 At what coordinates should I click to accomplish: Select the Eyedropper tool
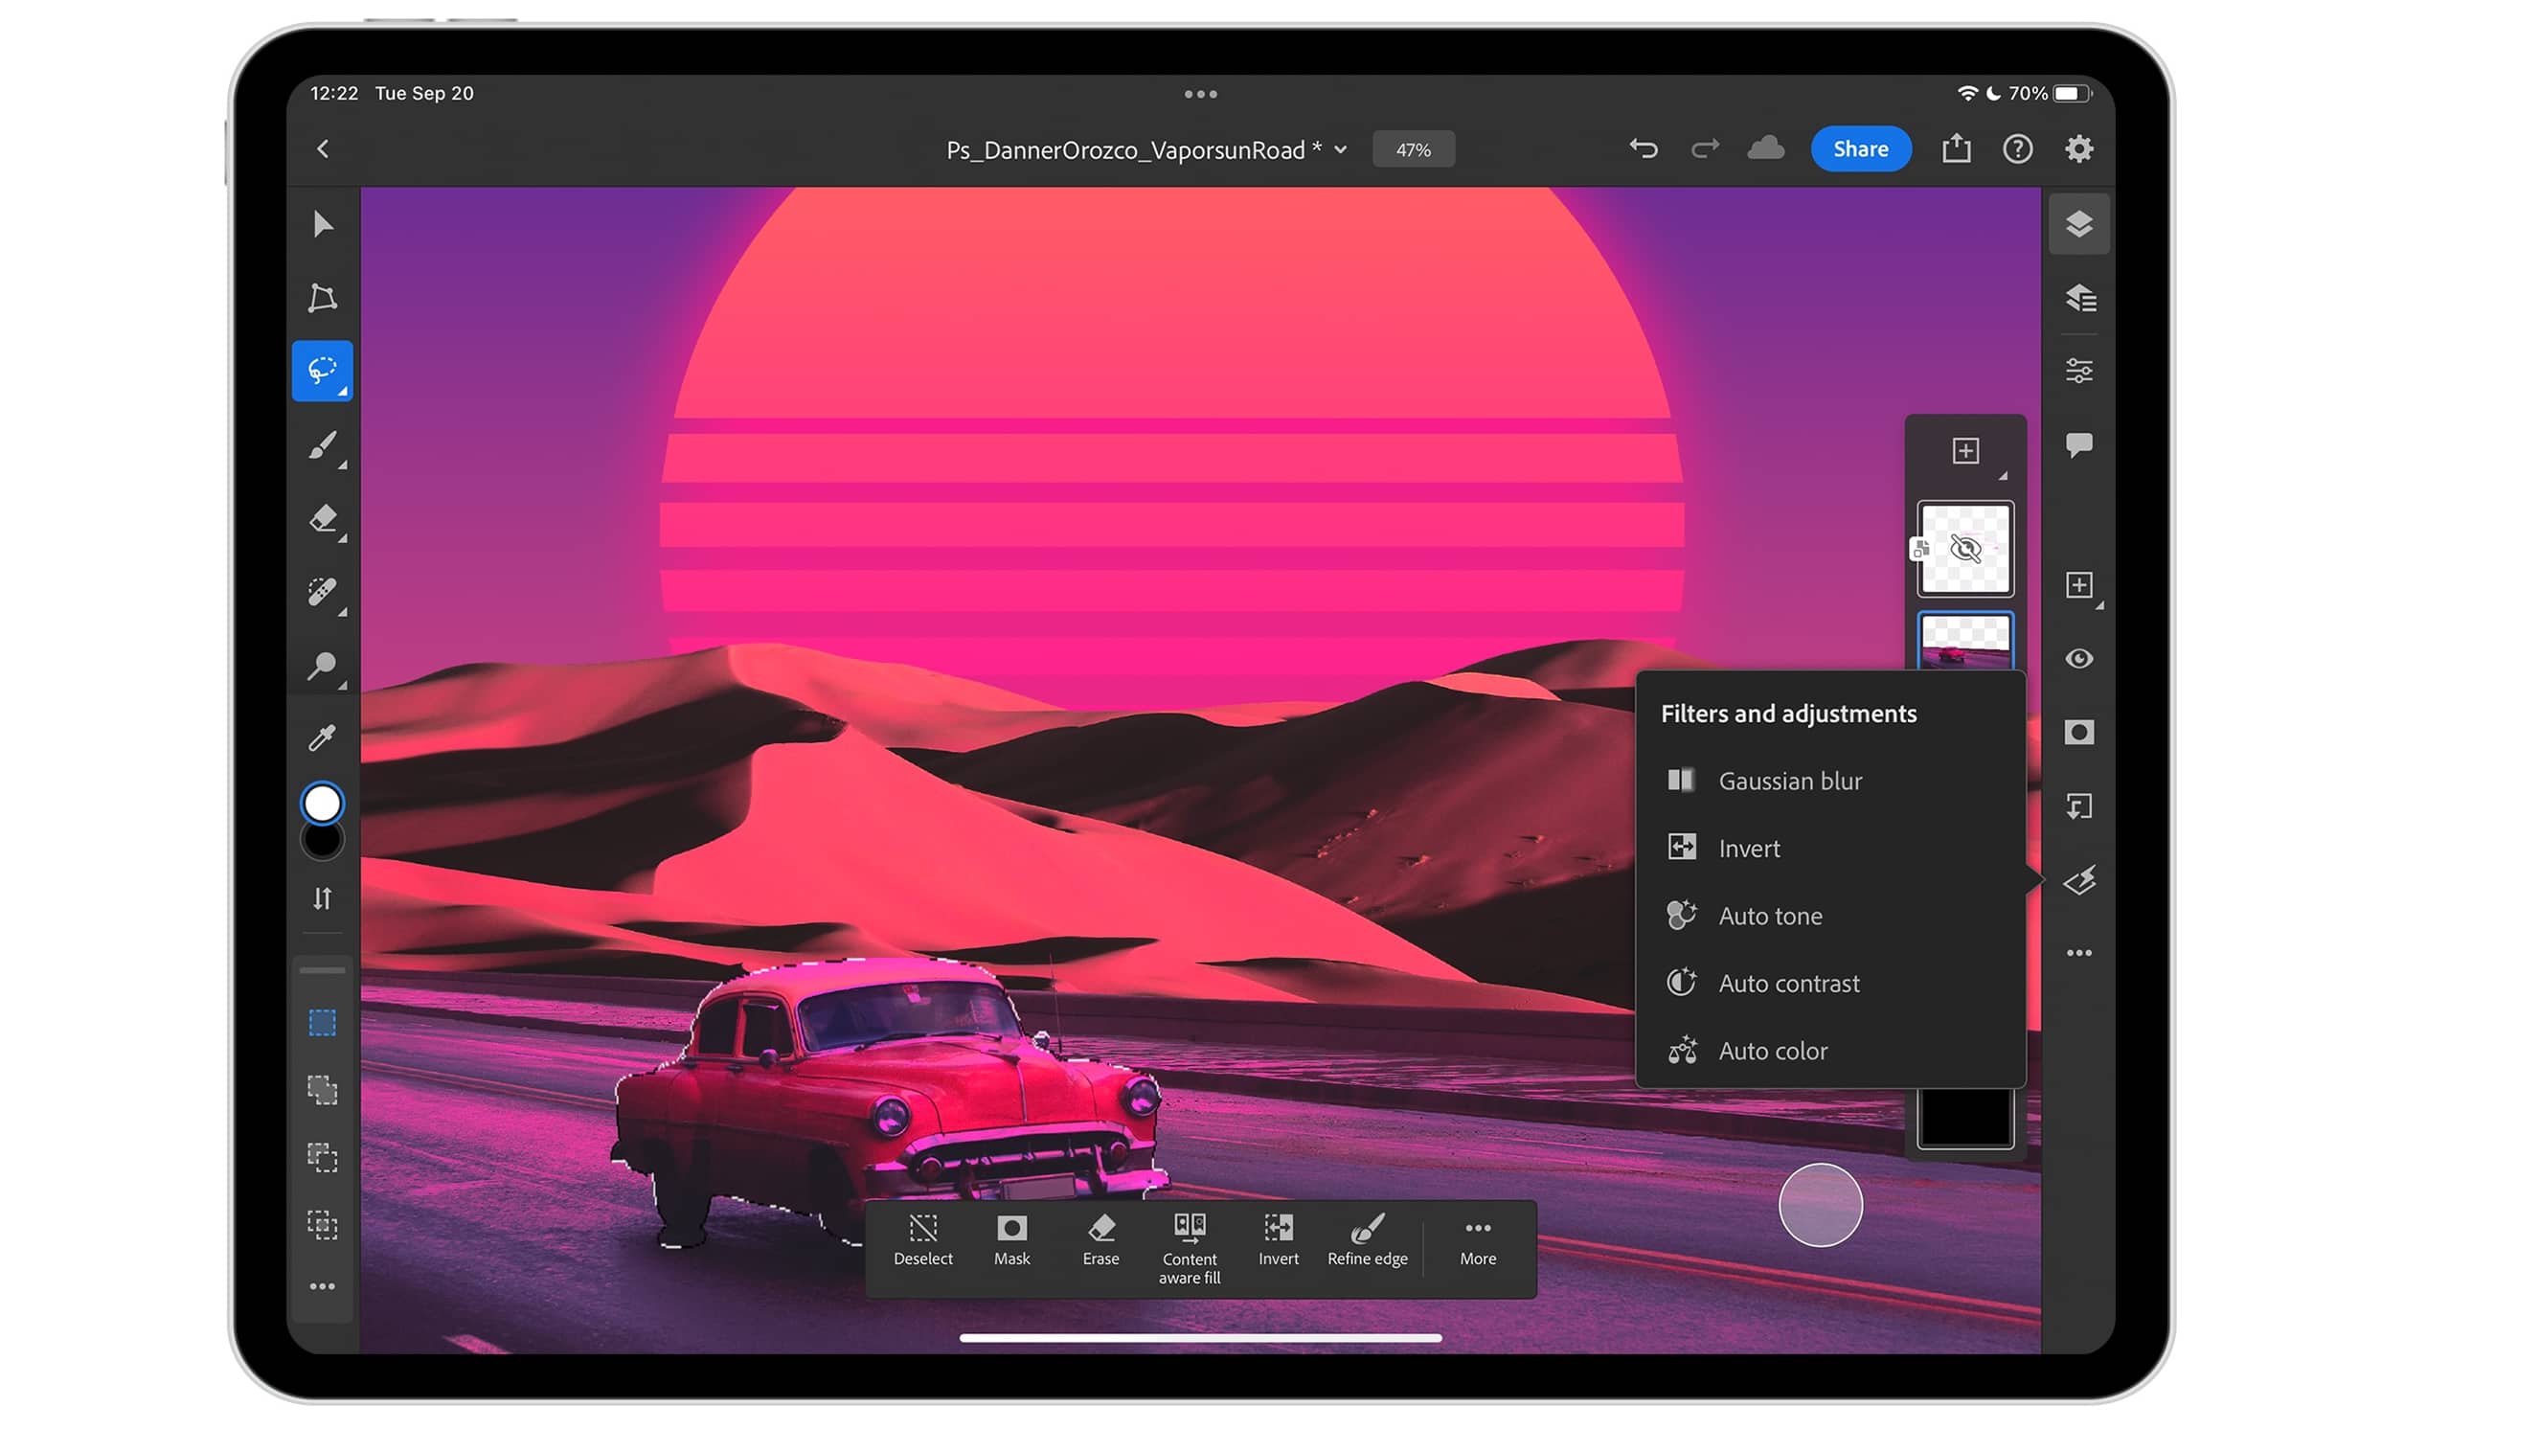click(x=323, y=737)
